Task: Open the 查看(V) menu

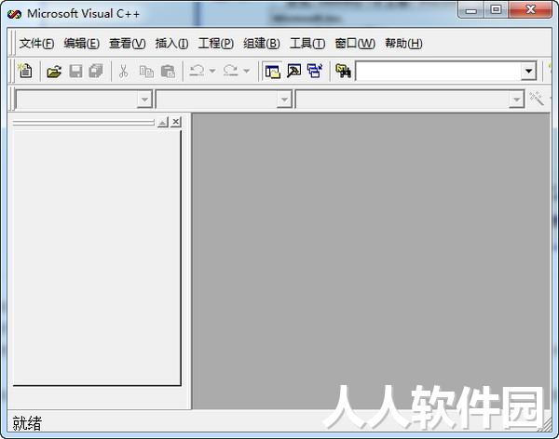Action: click(128, 44)
